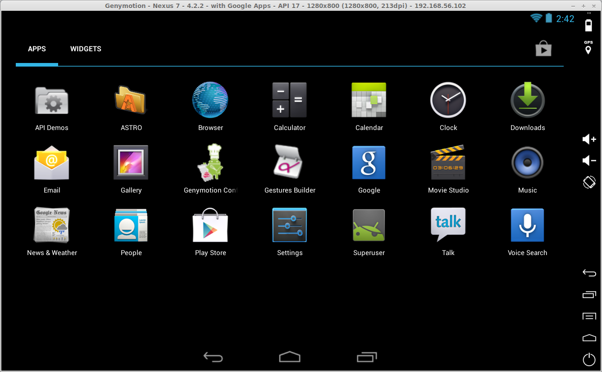This screenshot has width=602, height=372.
Task: Click Recent Apps in Genymotion side toolbar
Action: (x=589, y=295)
